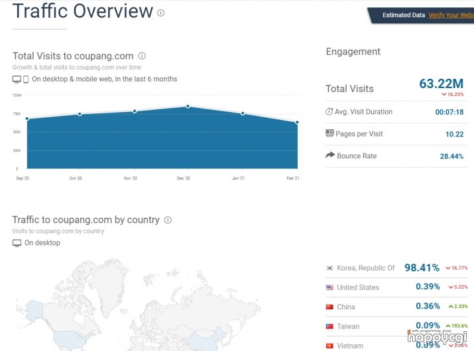Click the China flag icon

click(x=329, y=307)
